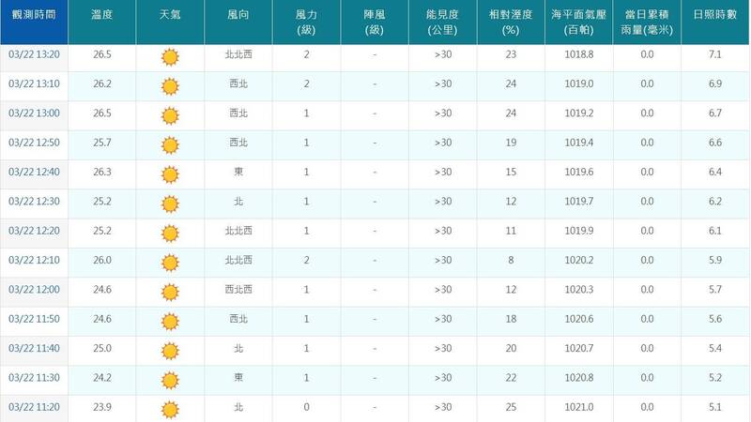
Task: Click pressure value 1020.2
Action: 579,261
